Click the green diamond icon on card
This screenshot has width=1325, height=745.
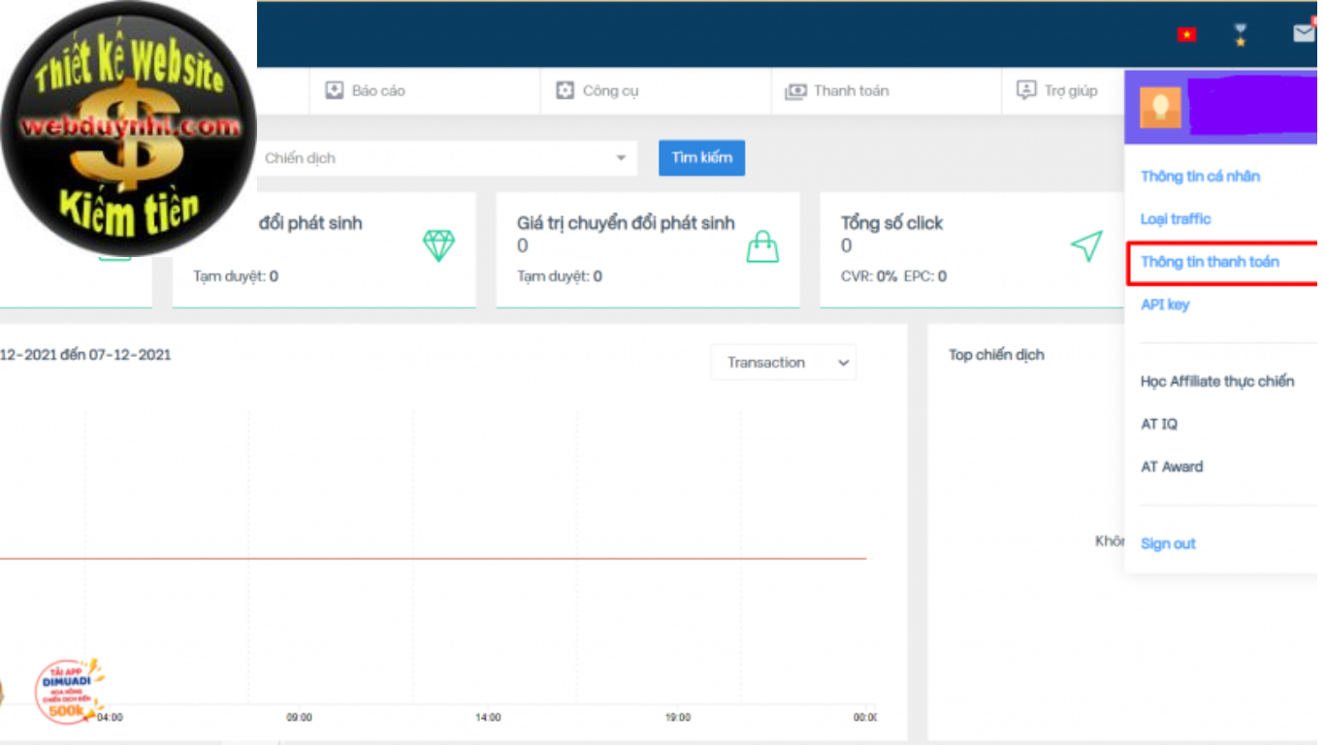438,245
